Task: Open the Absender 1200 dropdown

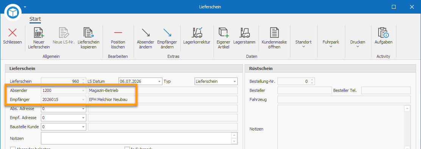Action: click(84, 91)
